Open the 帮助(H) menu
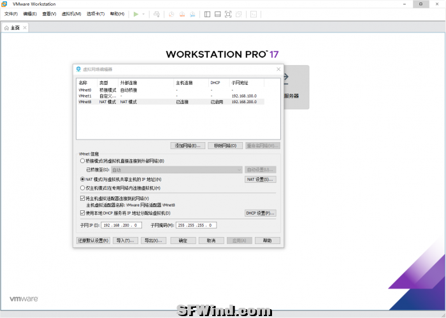Screen dimensions: 446x318 [117, 13]
